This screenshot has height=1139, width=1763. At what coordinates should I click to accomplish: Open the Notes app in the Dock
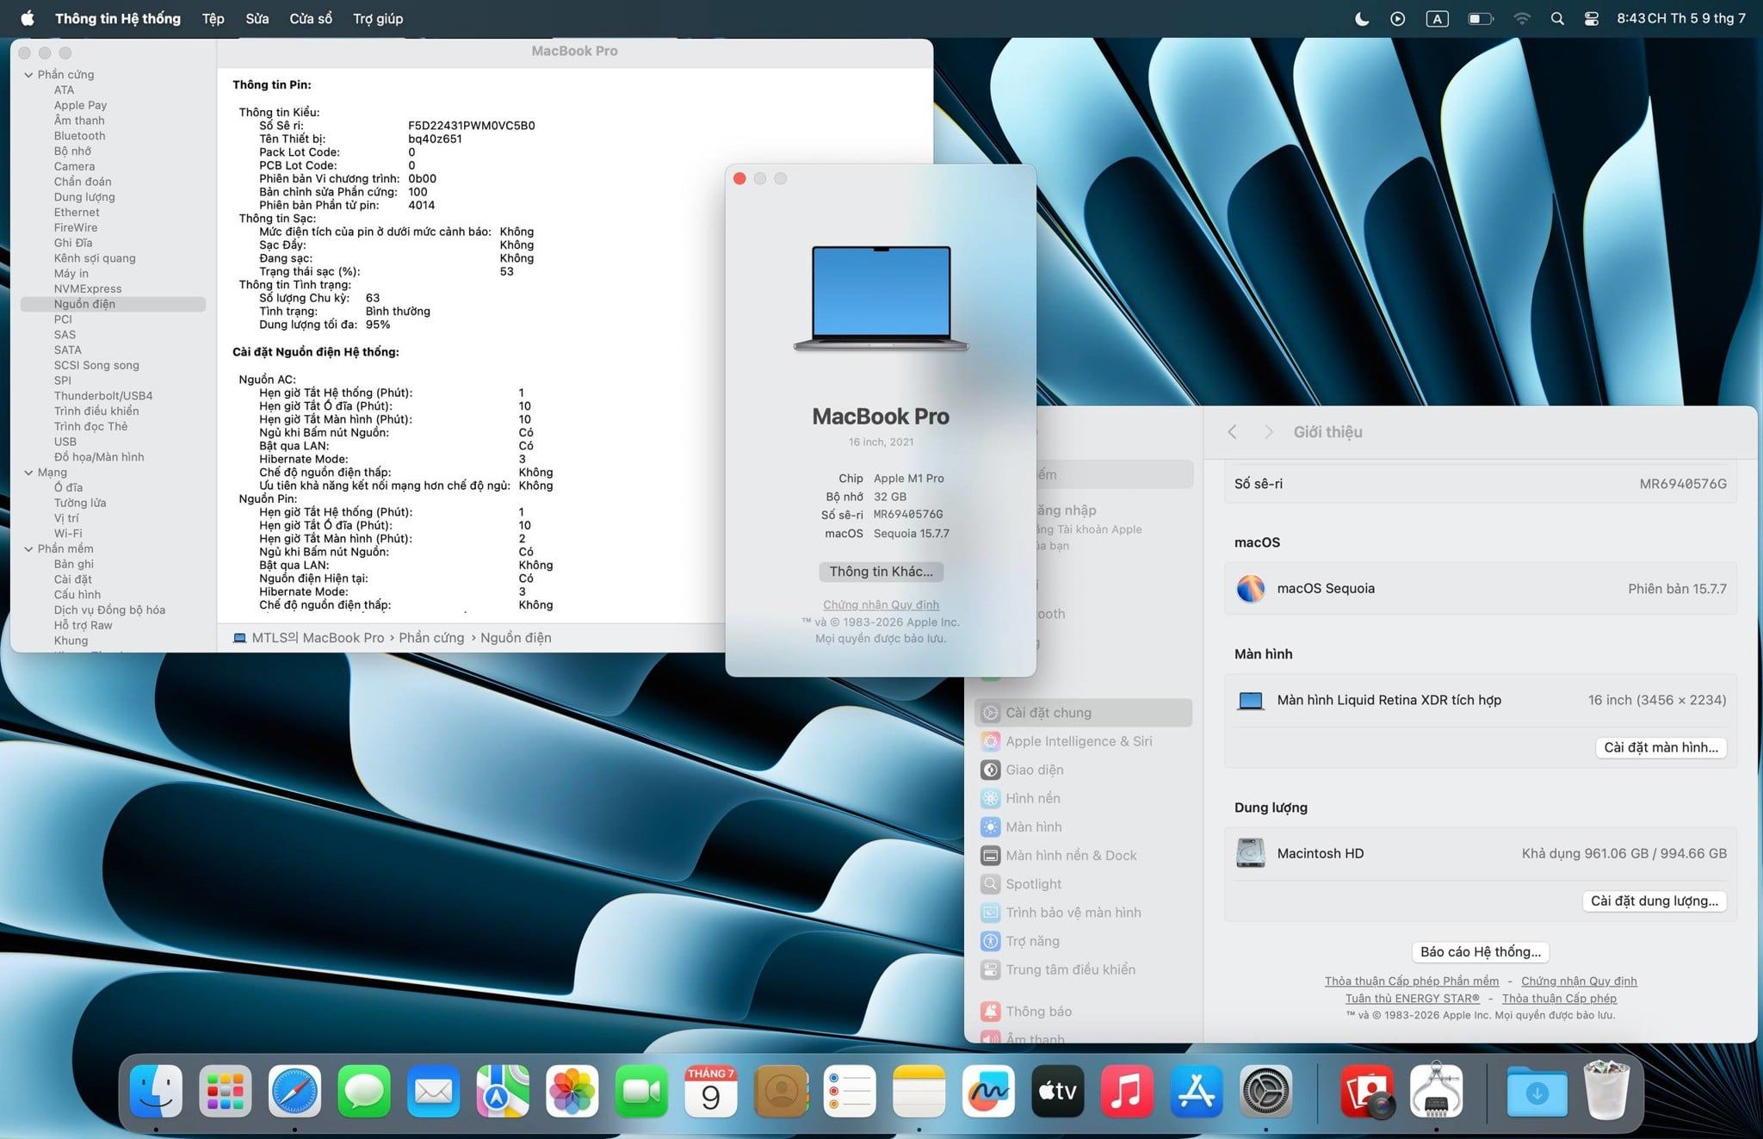(x=919, y=1091)
